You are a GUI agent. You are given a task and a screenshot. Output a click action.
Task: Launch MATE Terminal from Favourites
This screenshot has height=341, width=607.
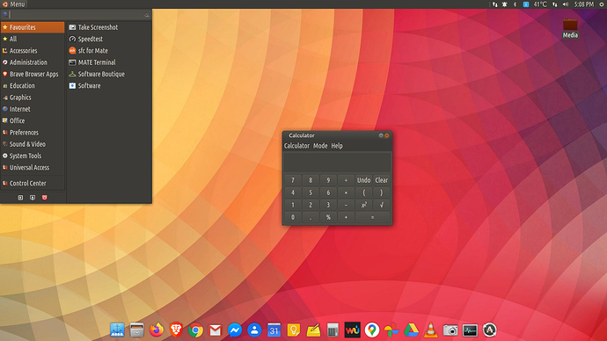pyautogui.click(x=109, y=62)
